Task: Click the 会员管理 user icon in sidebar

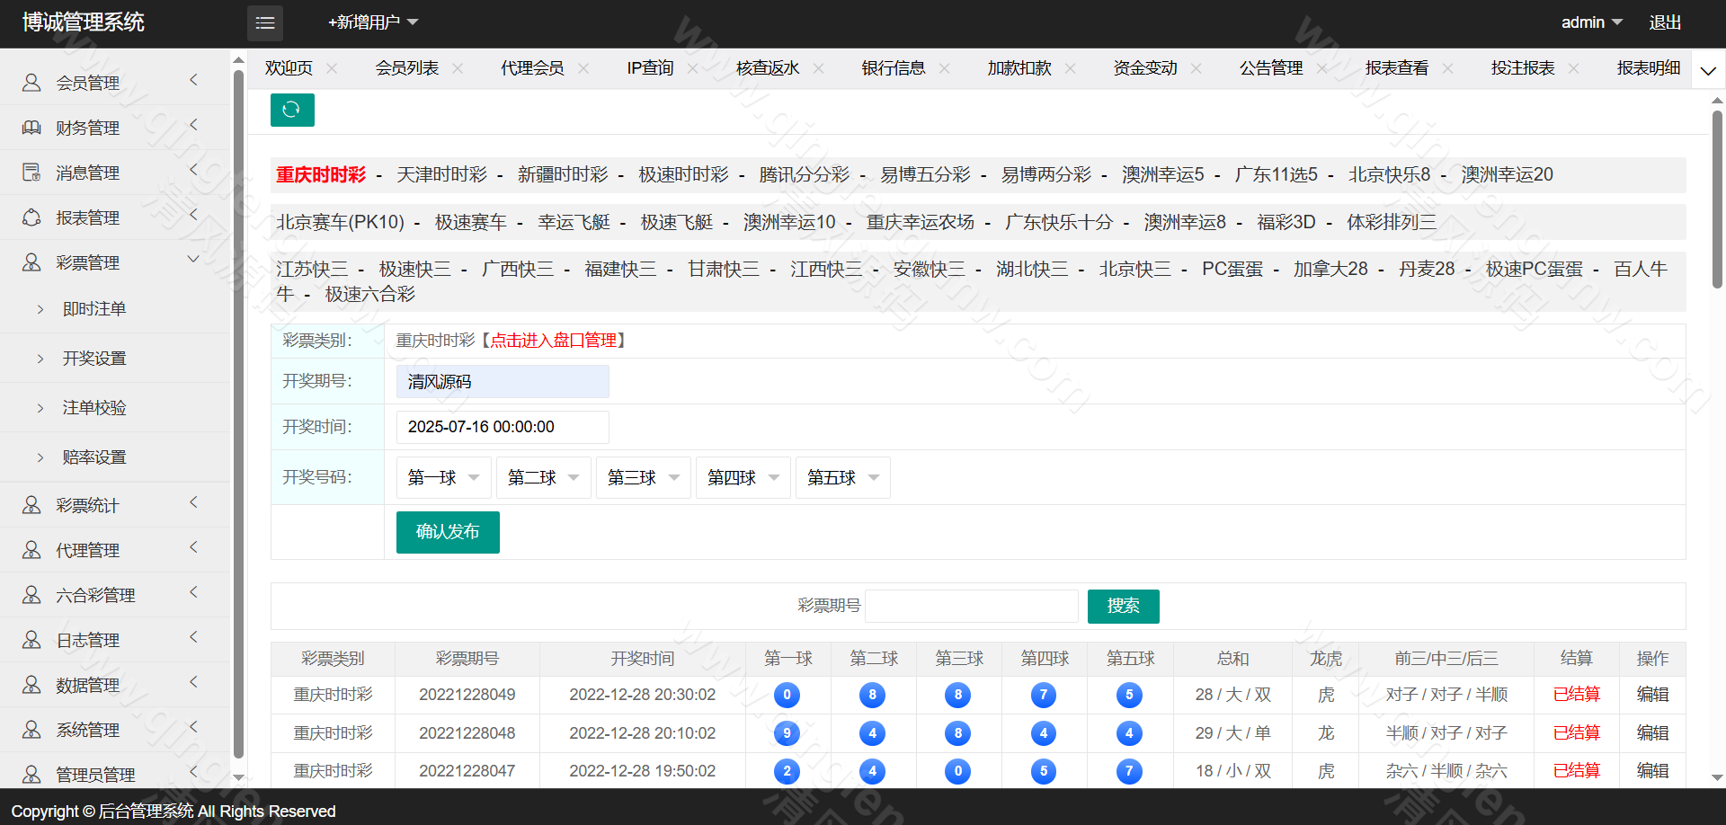Action: (x=31, y=83)
